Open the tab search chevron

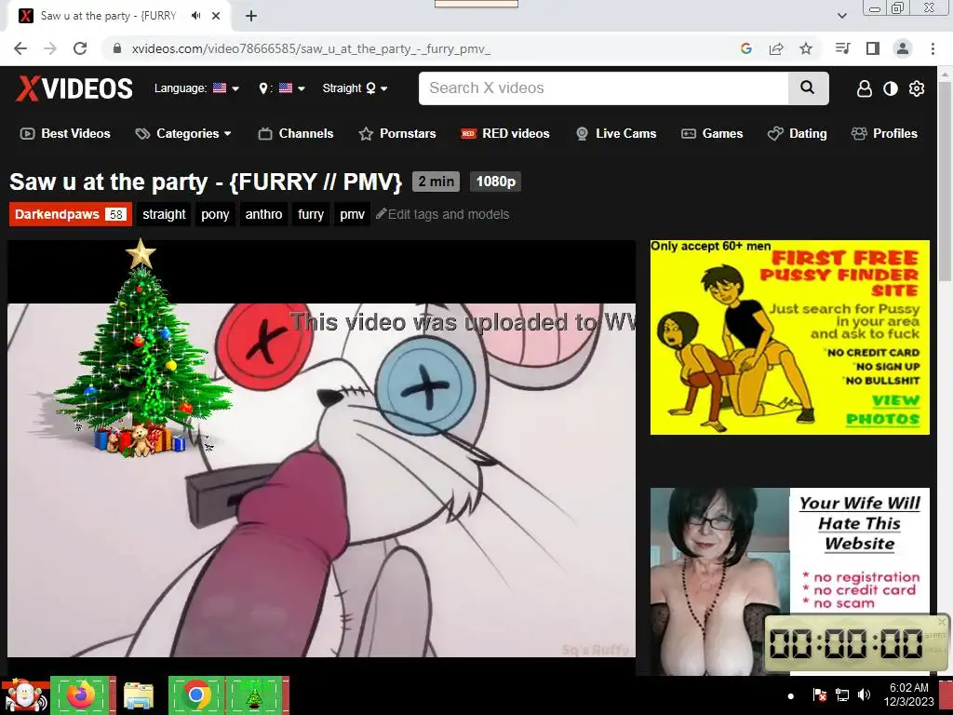click(841, 16)
